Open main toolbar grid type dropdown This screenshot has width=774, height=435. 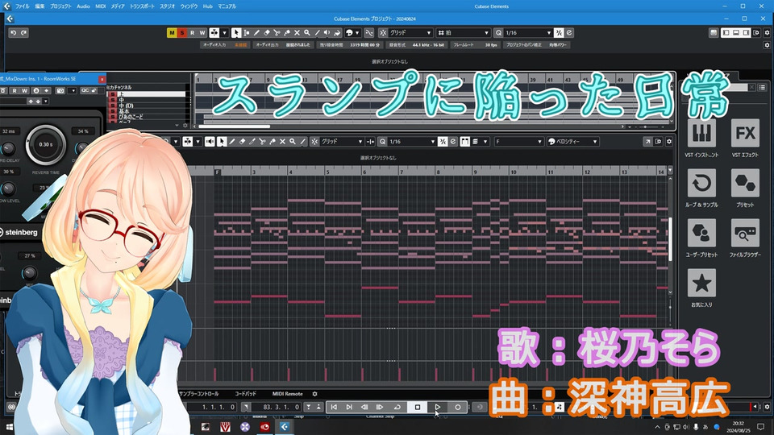pyautogui.click(x=410, y=32)
